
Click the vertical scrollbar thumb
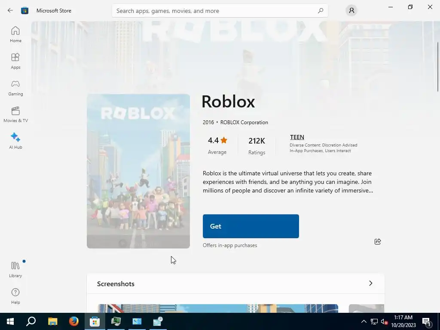tap(438, 67)
